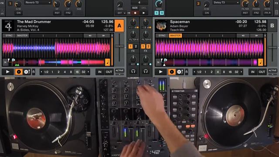Open beatgrid note icon on Deck B
The height and width of the screenshot is (157, 279).
click(261, 62)
